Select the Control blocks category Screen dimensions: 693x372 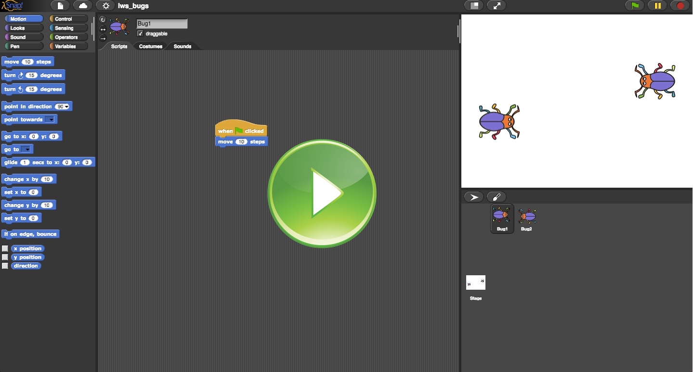pos(68,19)
